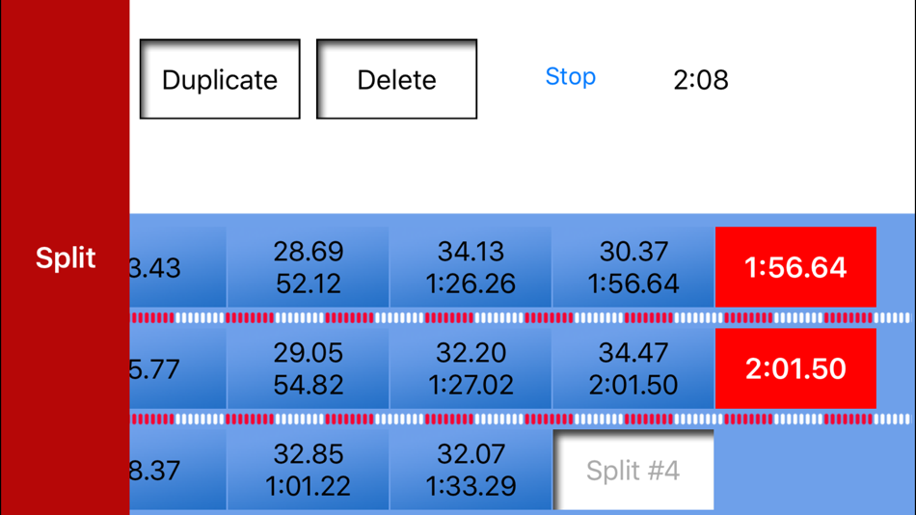Select the red 2:01.50 total time cell
This screenshot has height=515, width=916.
point(795,368)
